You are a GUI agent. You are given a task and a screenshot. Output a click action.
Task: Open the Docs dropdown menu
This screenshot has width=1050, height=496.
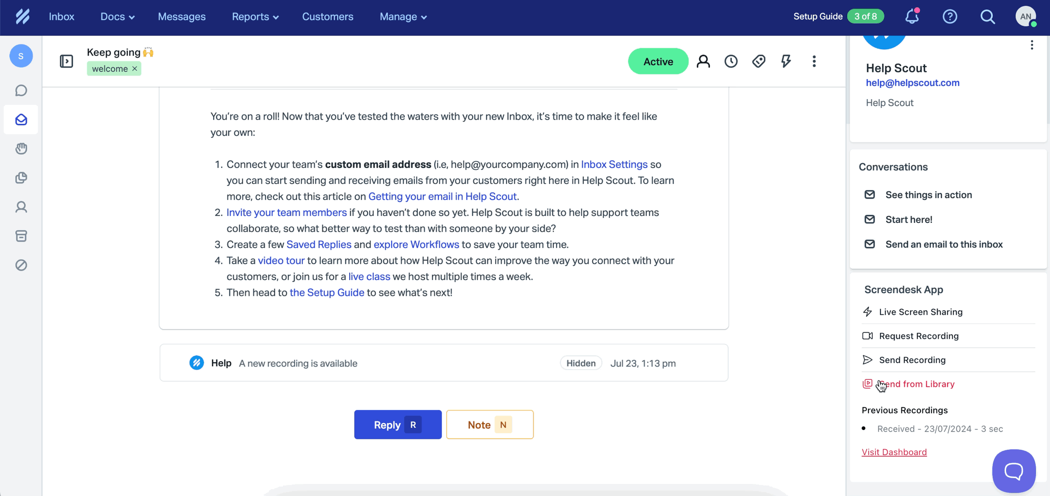[117, 16]
